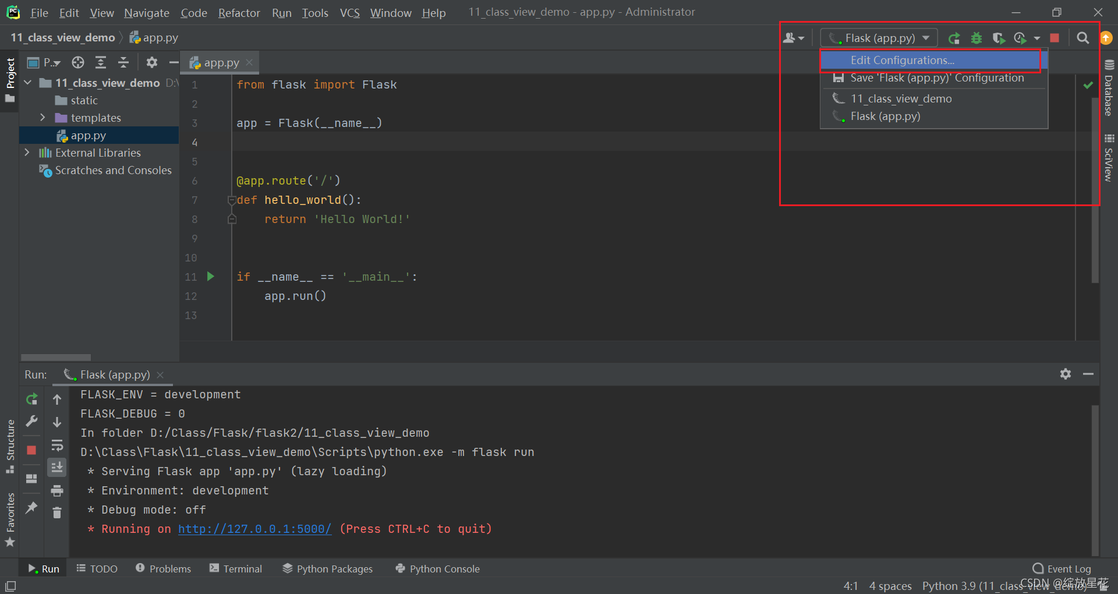Open Run panel settings gear
Viewport: 1118px width, 594px height.
[x=1066, y=374]
